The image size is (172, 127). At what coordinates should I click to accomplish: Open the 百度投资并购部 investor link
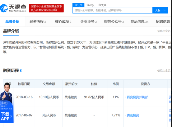click(137, 97)
